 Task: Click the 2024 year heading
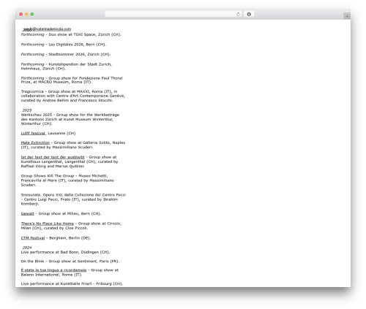(27, 248)
